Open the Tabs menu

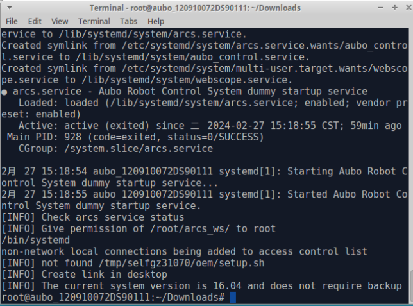128,21
